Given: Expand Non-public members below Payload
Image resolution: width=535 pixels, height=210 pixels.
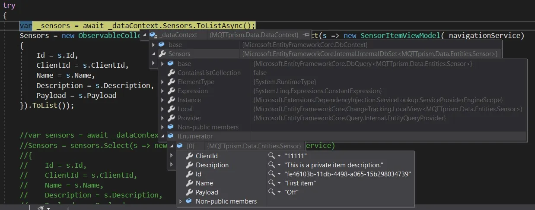Looking at the screenshot, I should point(181,201).
